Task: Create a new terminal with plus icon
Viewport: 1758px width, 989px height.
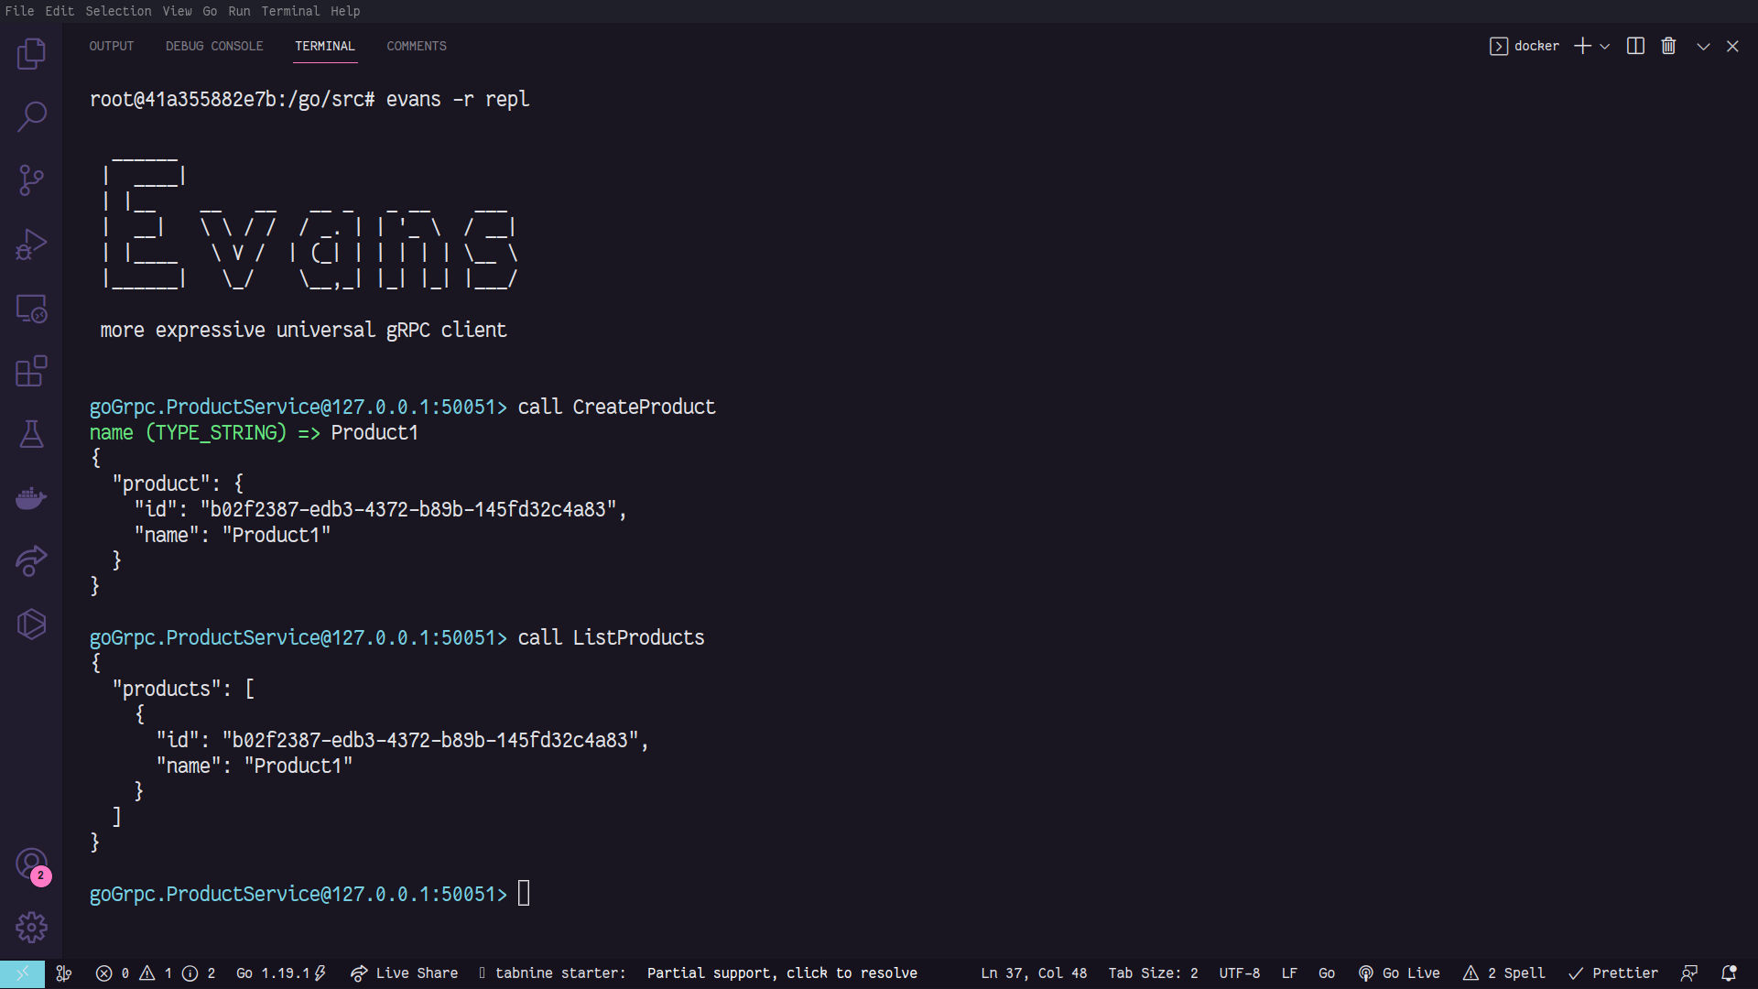Action: [x=1581, y=46]
